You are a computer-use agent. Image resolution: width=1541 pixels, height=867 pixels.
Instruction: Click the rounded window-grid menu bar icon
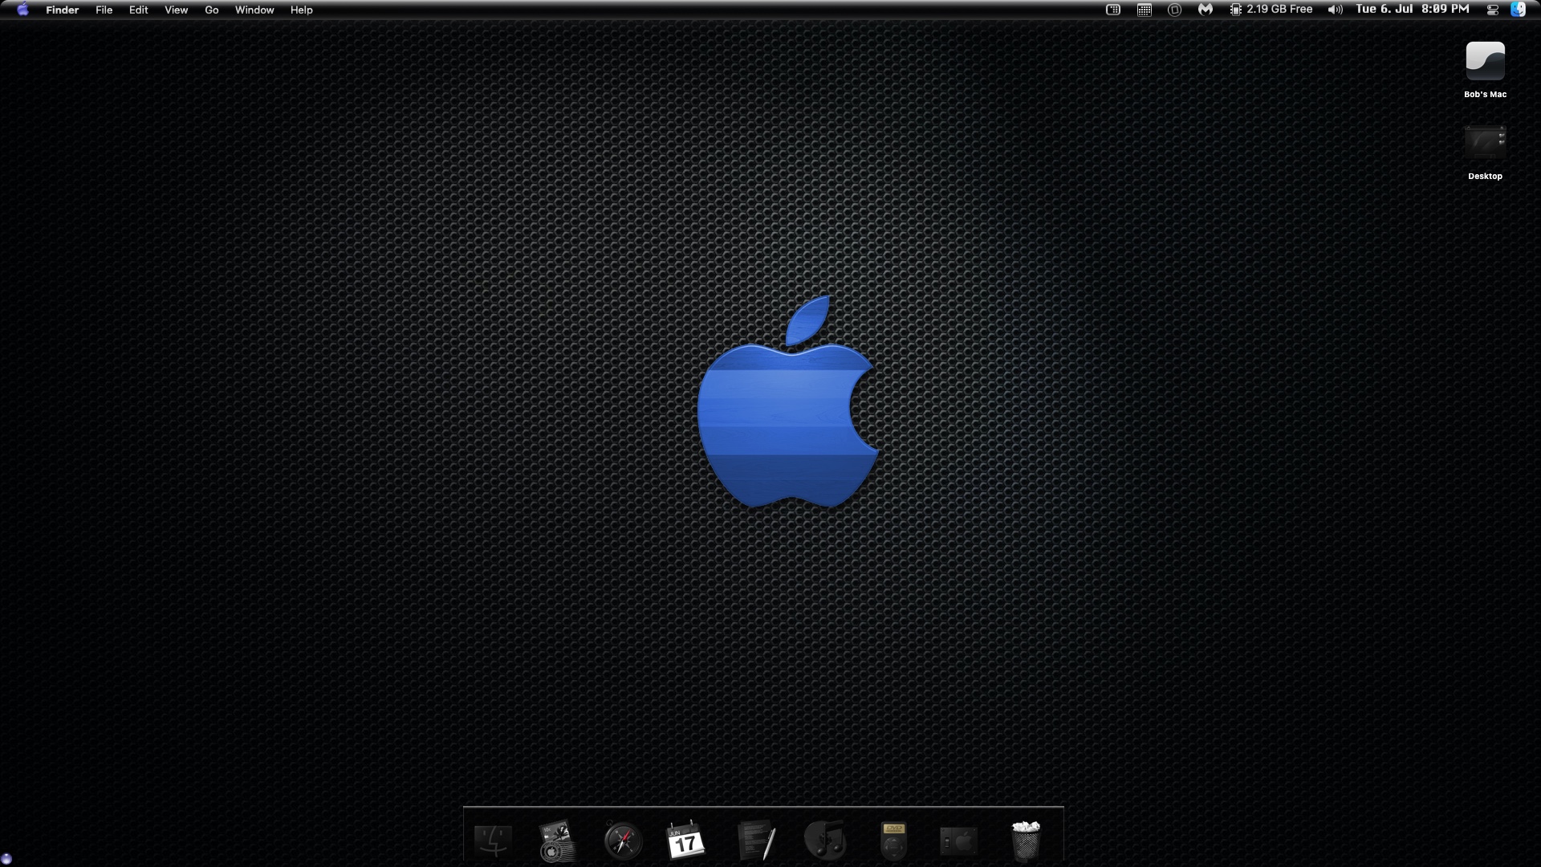[1113, 10]
